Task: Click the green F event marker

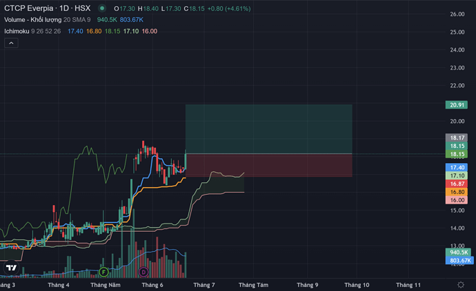Action: (103, 272)
